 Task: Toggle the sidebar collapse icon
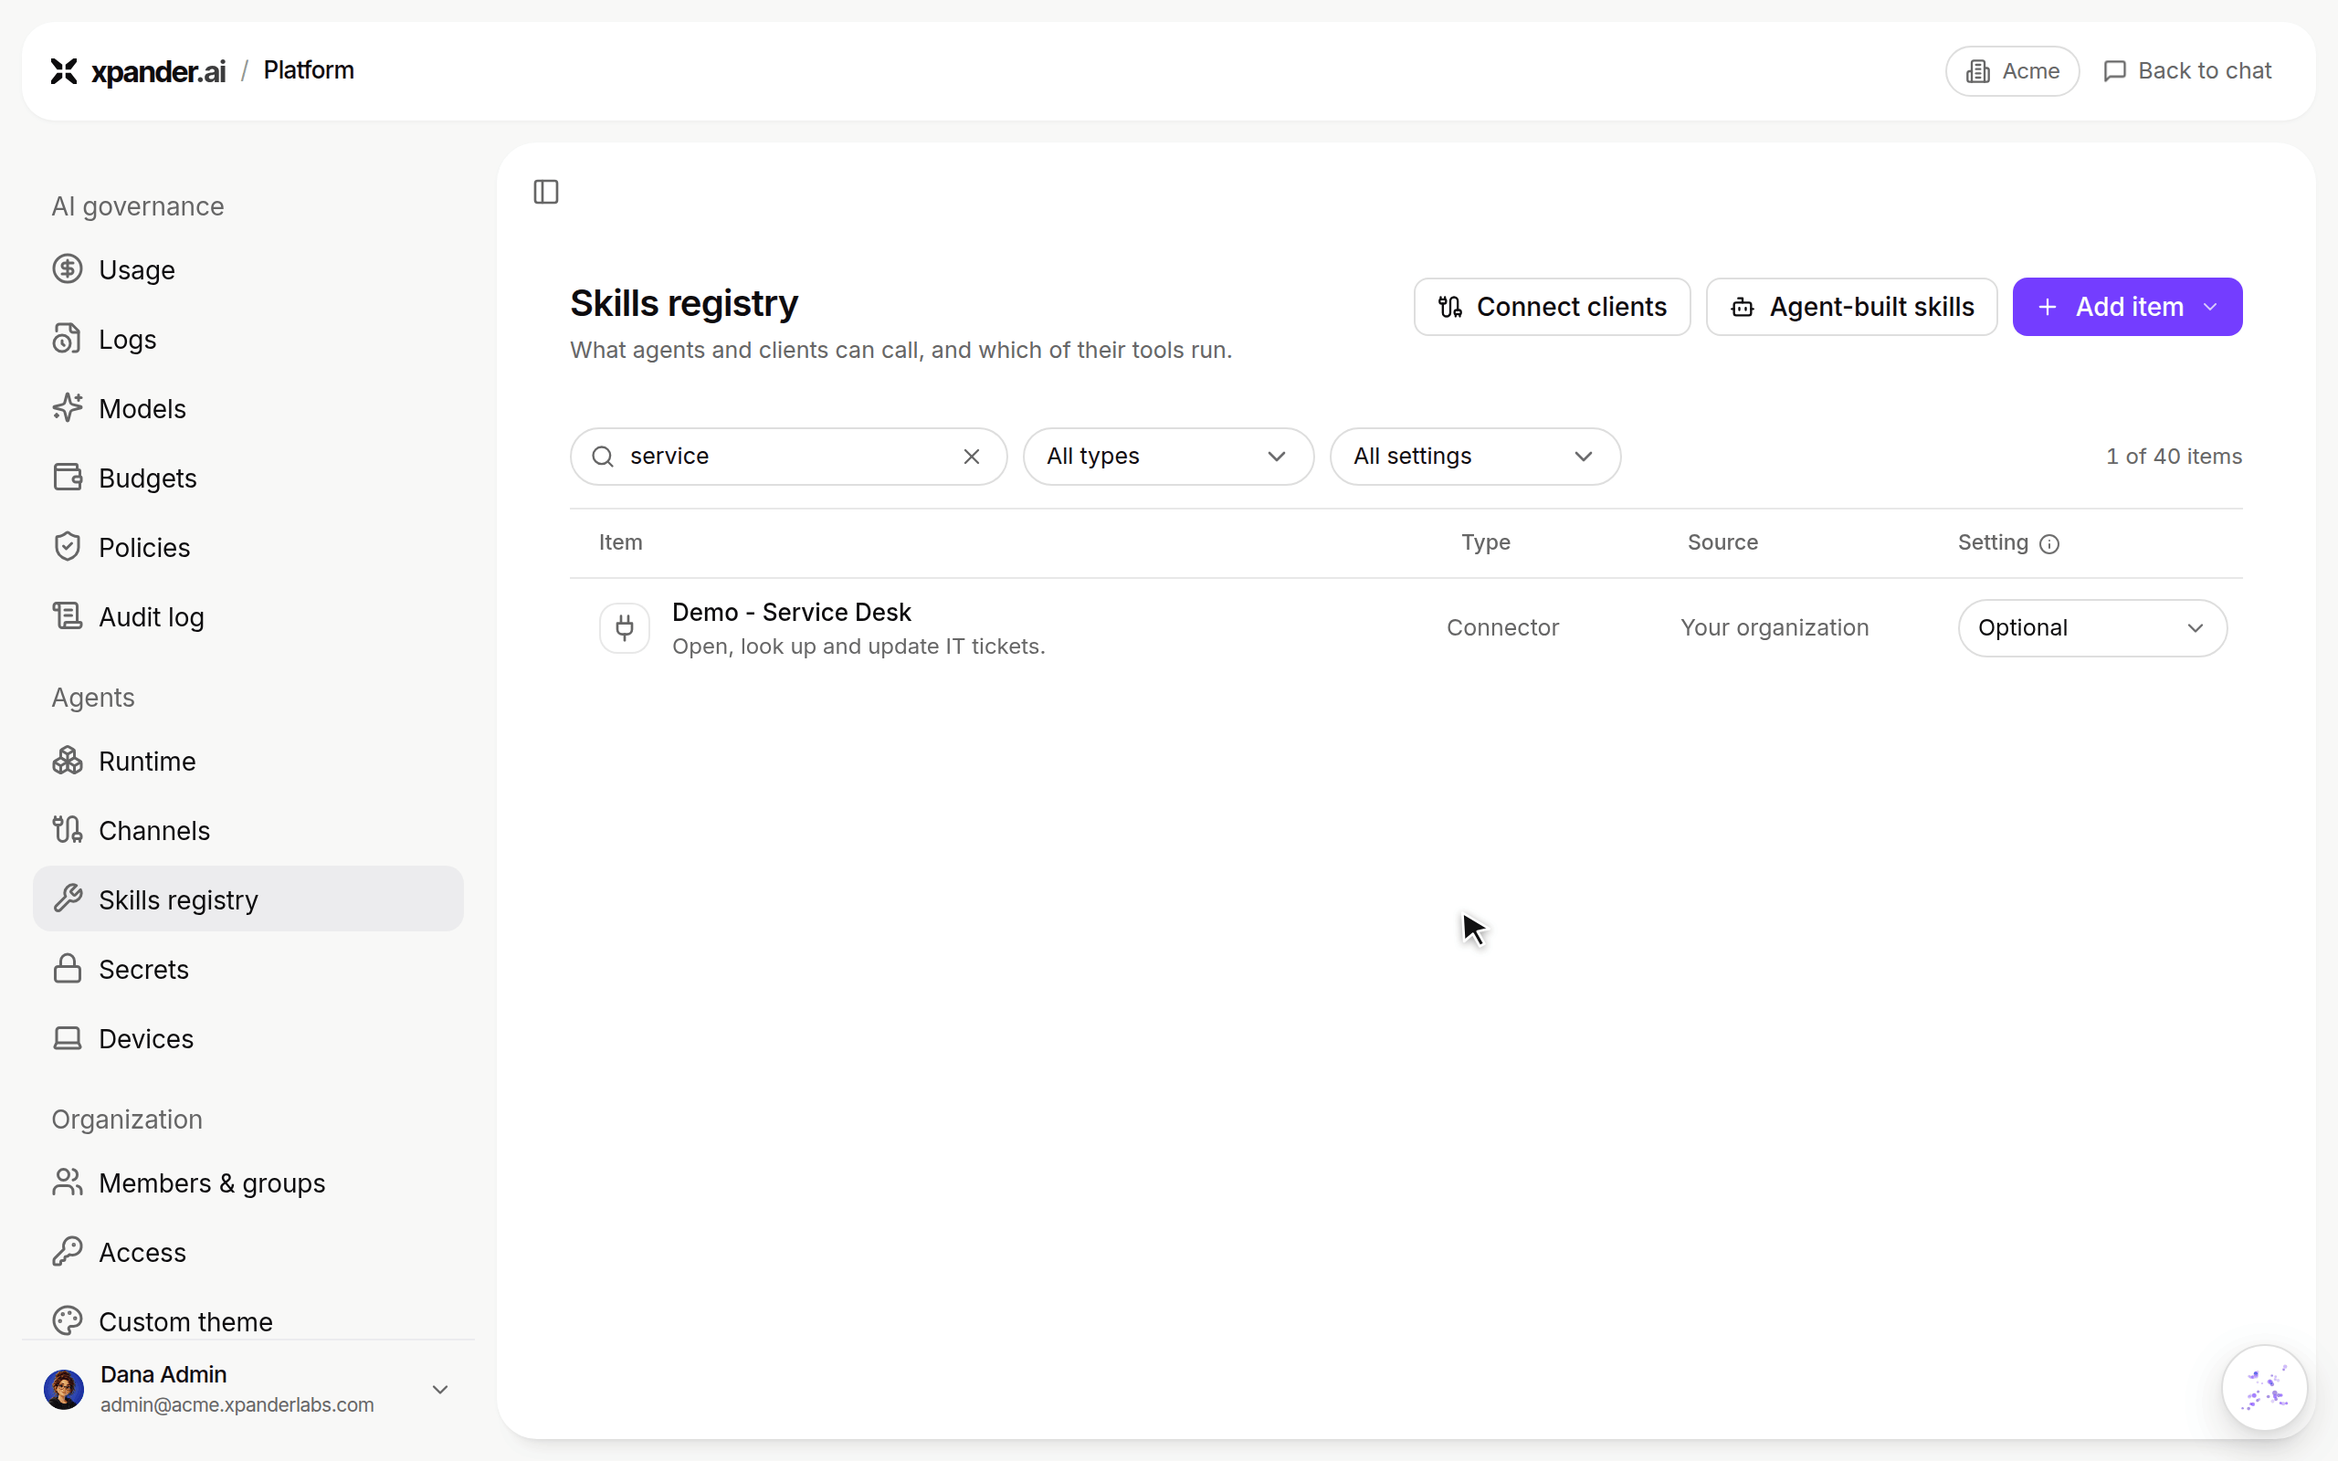(x=546, y=193)
